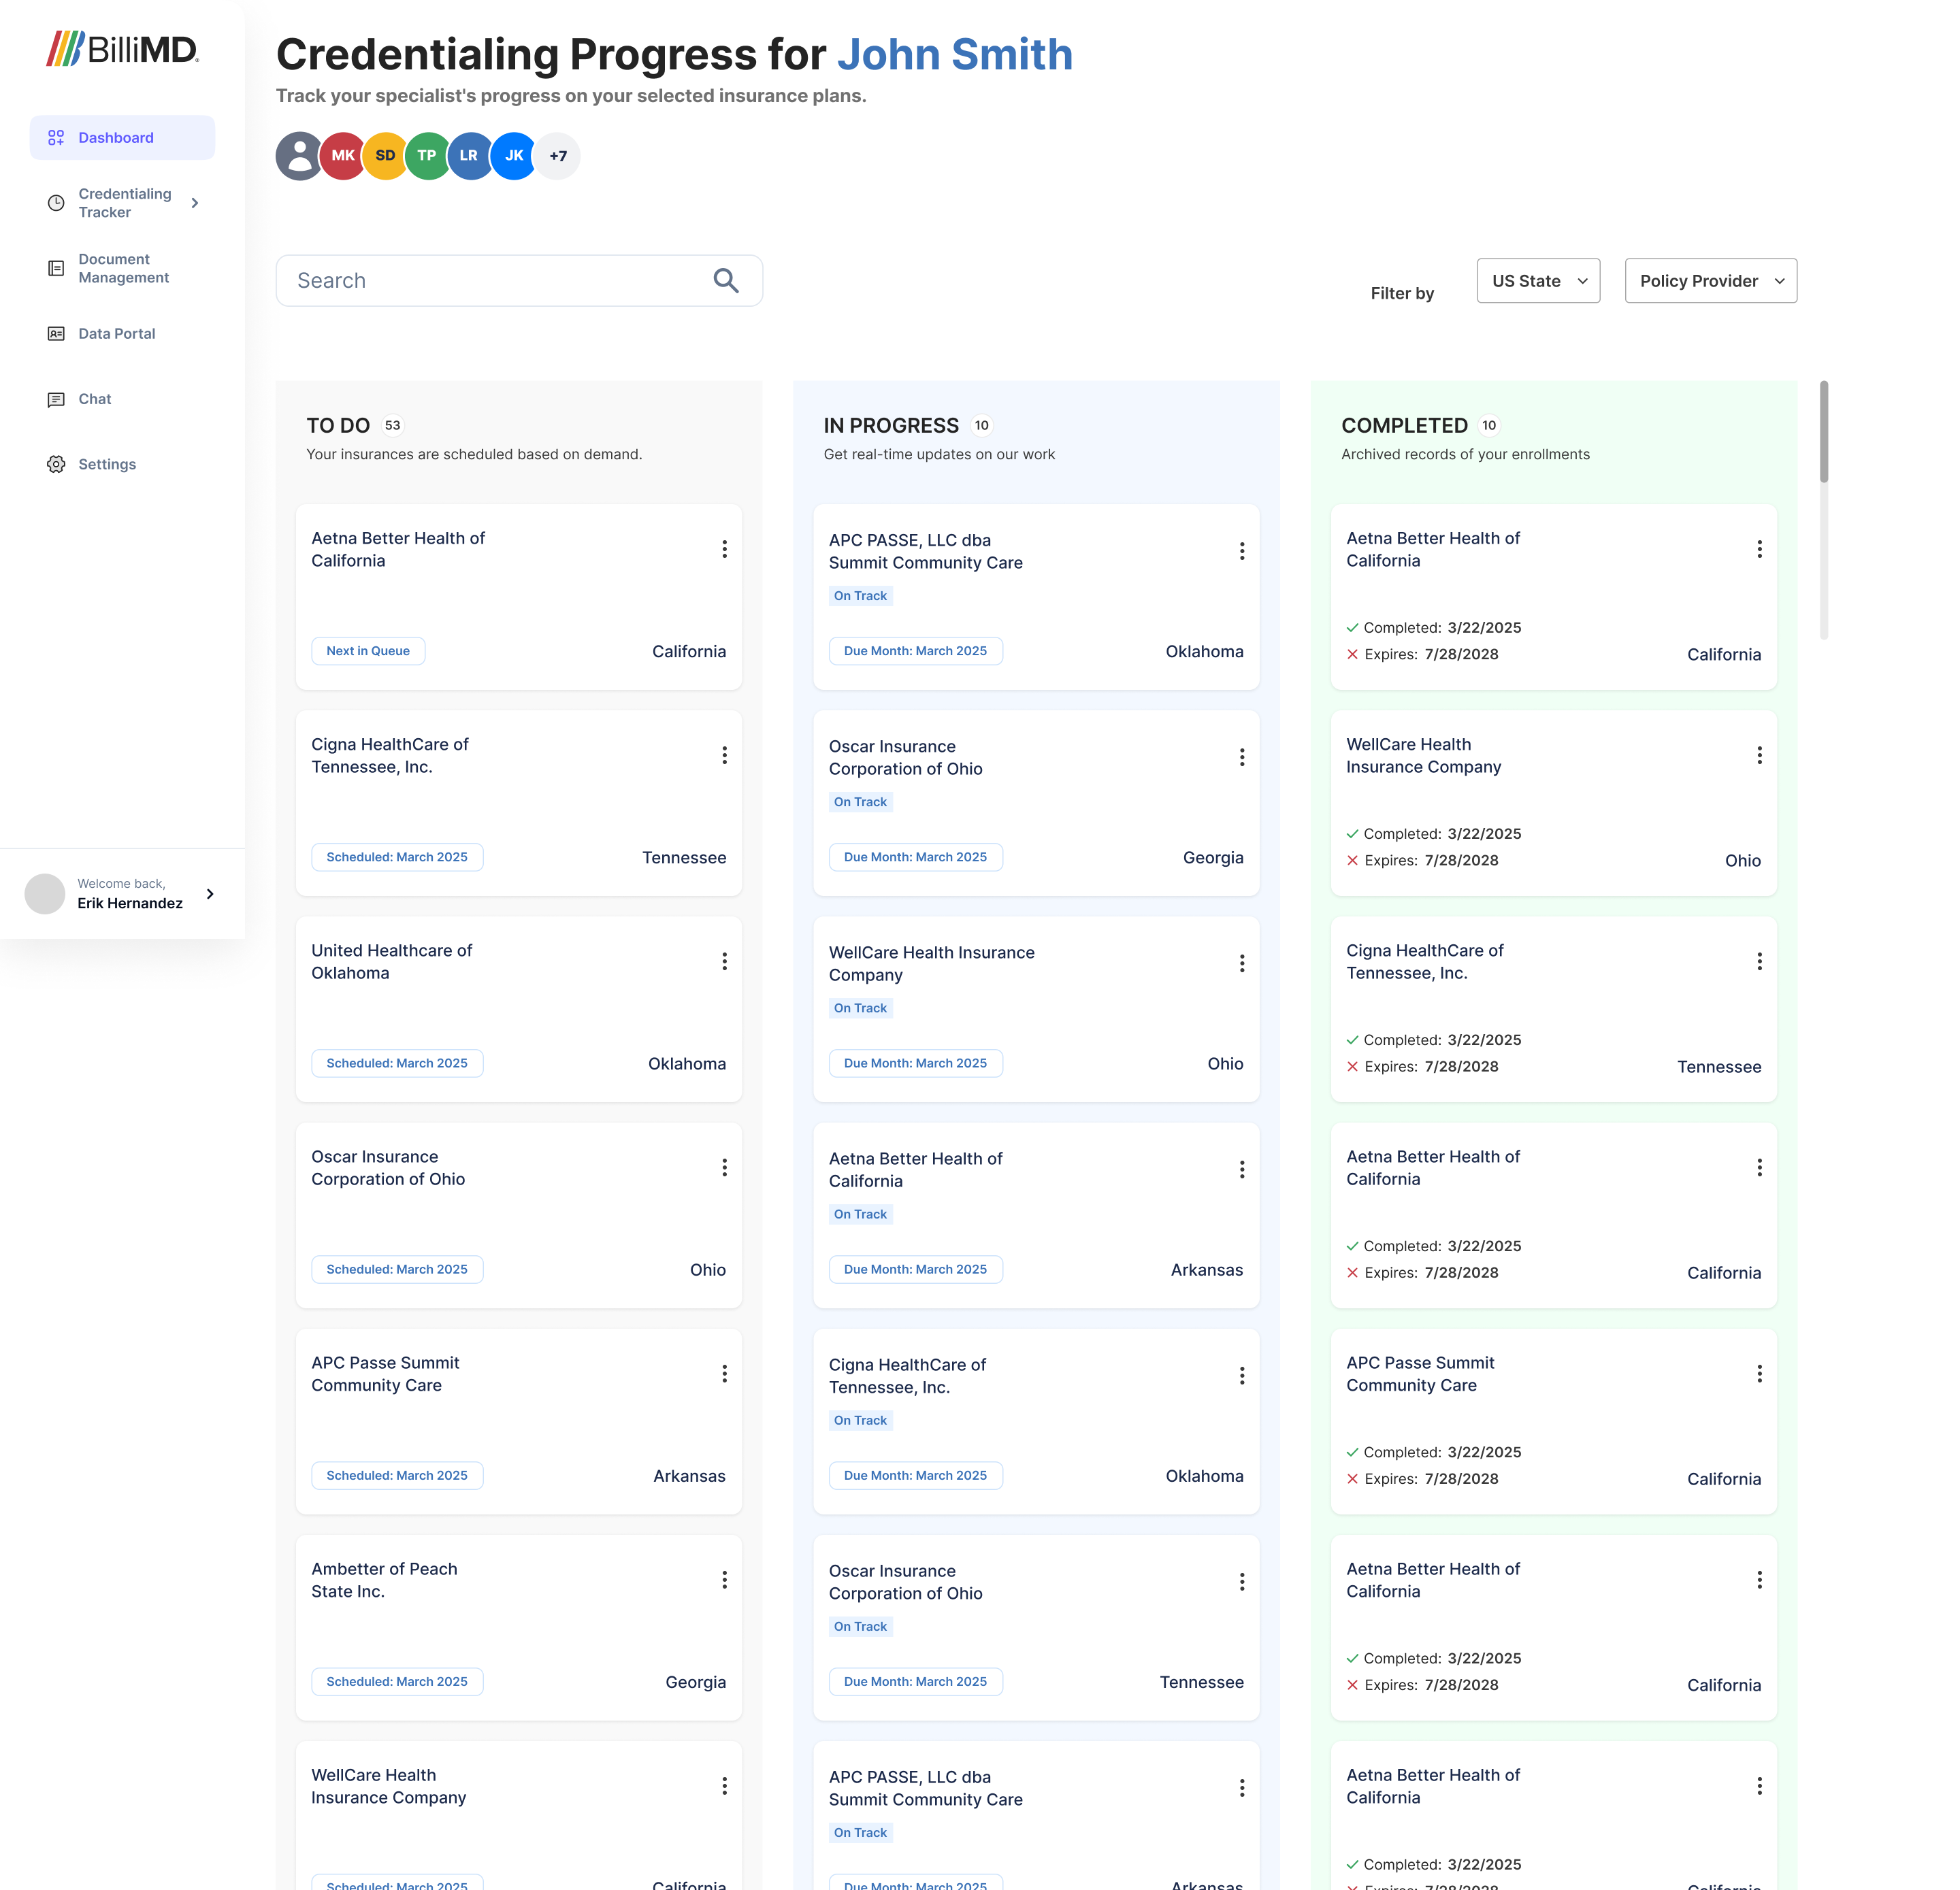The height and width of the screenshot is (1890, 1960).
Task: Select the TP specialist avatar
Action: click(427, 156)
